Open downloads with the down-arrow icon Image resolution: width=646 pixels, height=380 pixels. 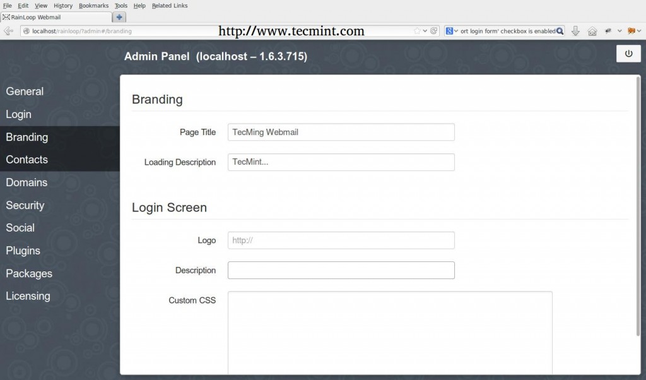[x=575, y=30]
